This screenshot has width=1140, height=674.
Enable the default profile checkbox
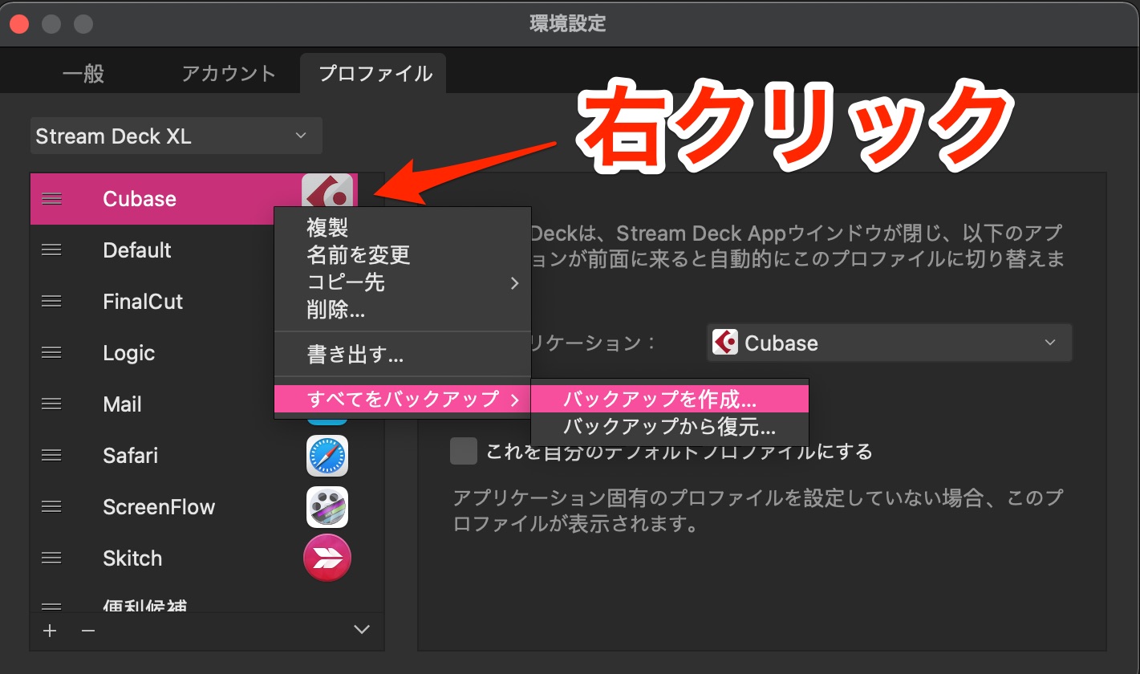pos(464,451)
